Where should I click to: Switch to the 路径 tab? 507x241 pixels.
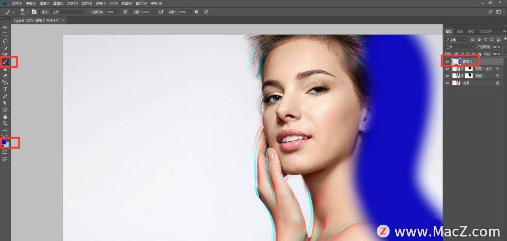coord(471,31)
